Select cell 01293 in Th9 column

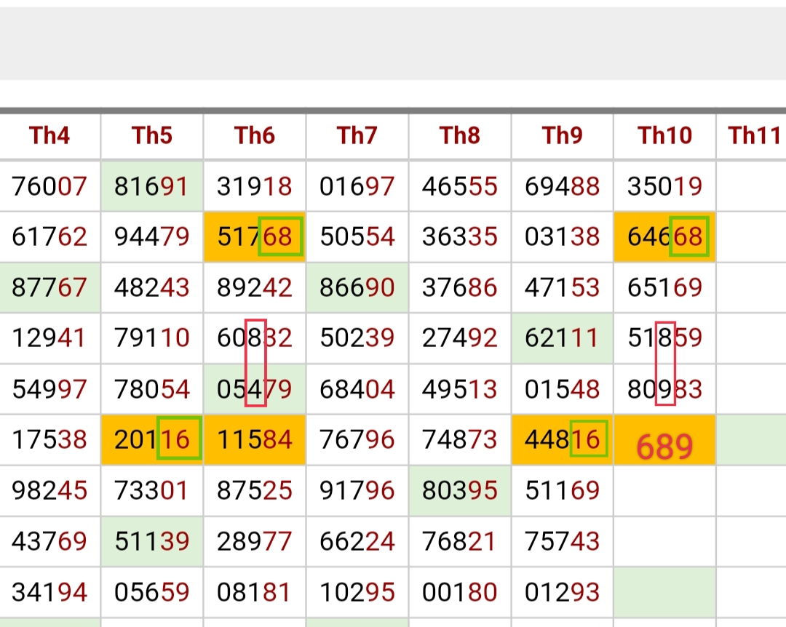562,592
